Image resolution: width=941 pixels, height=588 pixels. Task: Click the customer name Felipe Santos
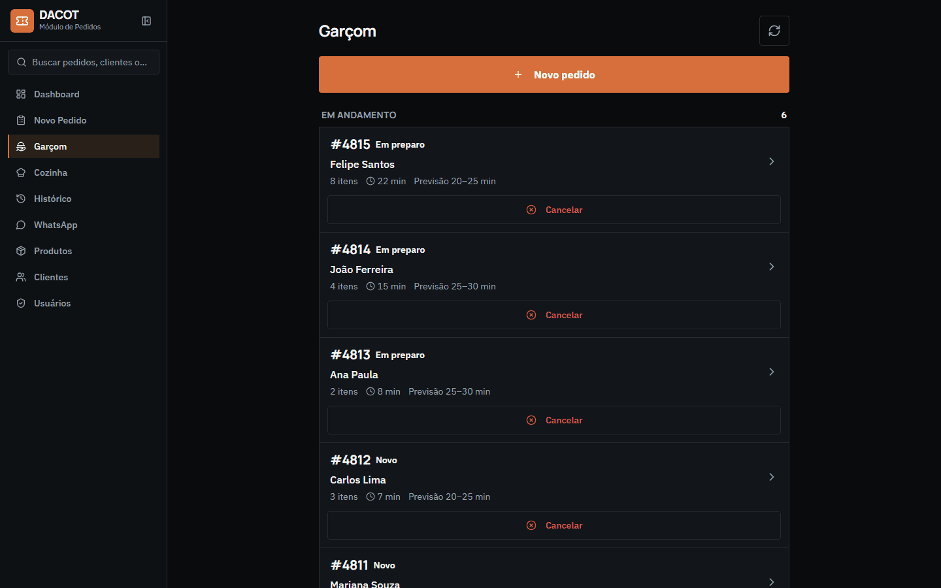point(362,164)
